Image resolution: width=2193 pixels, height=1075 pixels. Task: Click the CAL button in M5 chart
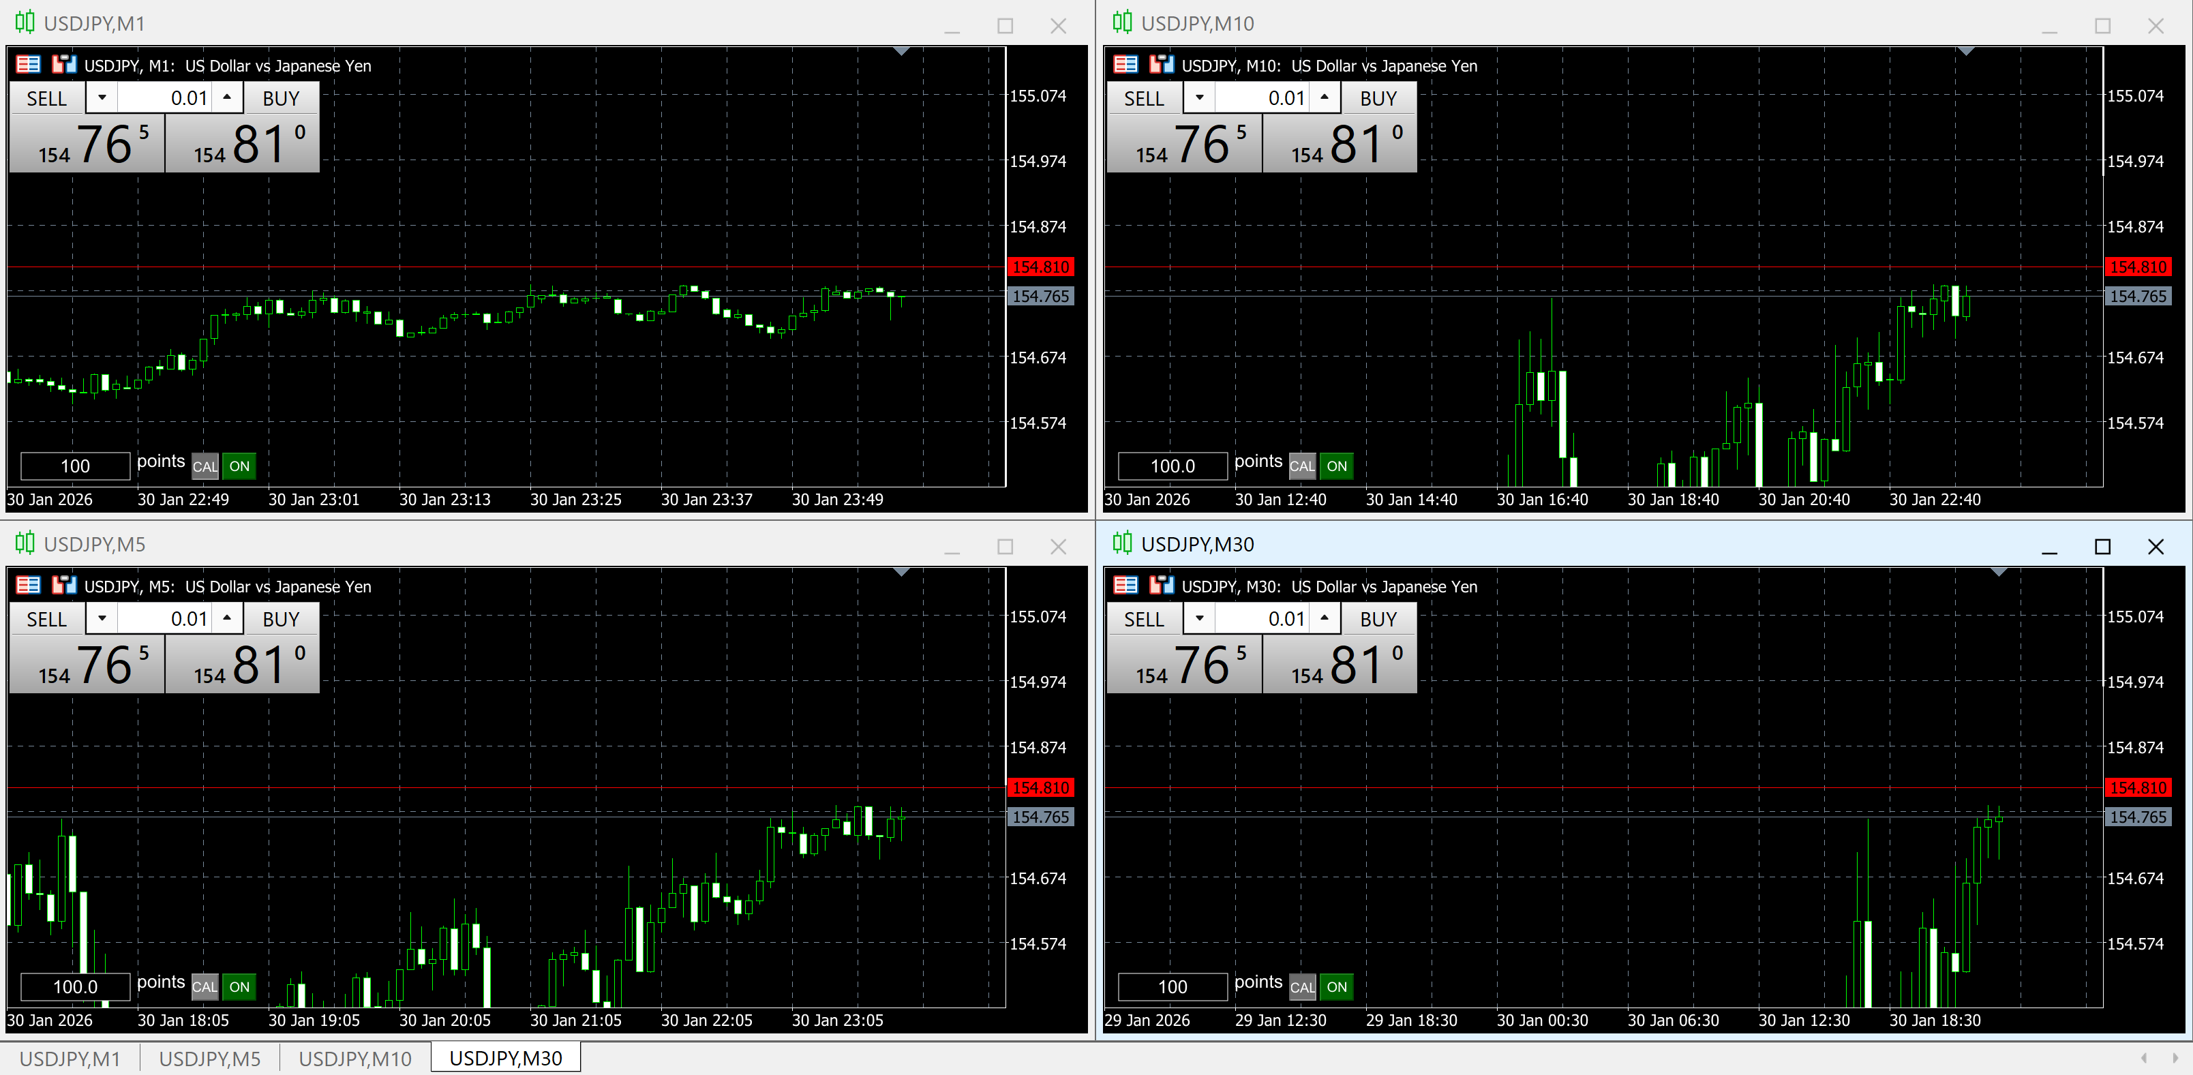tap(205, 987)
